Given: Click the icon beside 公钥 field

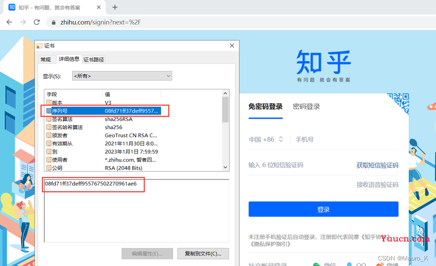Looking at the screenshot, I should click(x=49, y=168).
